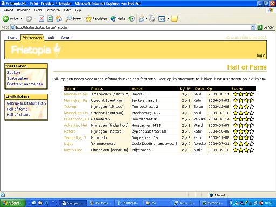Open the Hall of shame link
276x207 pixels.
pyautogui.click(x=18, y=115)
